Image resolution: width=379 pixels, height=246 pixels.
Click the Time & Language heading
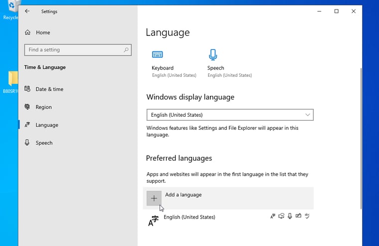[45, 67]
